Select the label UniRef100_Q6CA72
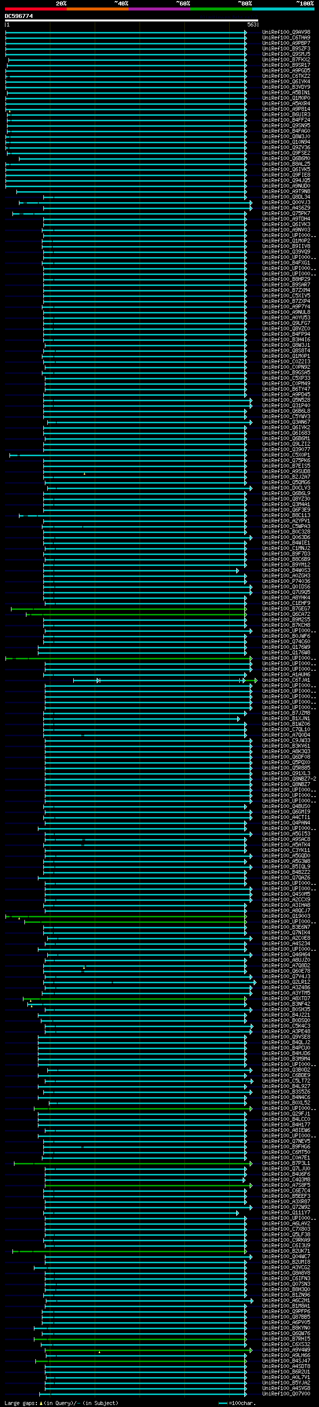Image resolution: width=319 pixels, height=1407 pixels. 286,614
